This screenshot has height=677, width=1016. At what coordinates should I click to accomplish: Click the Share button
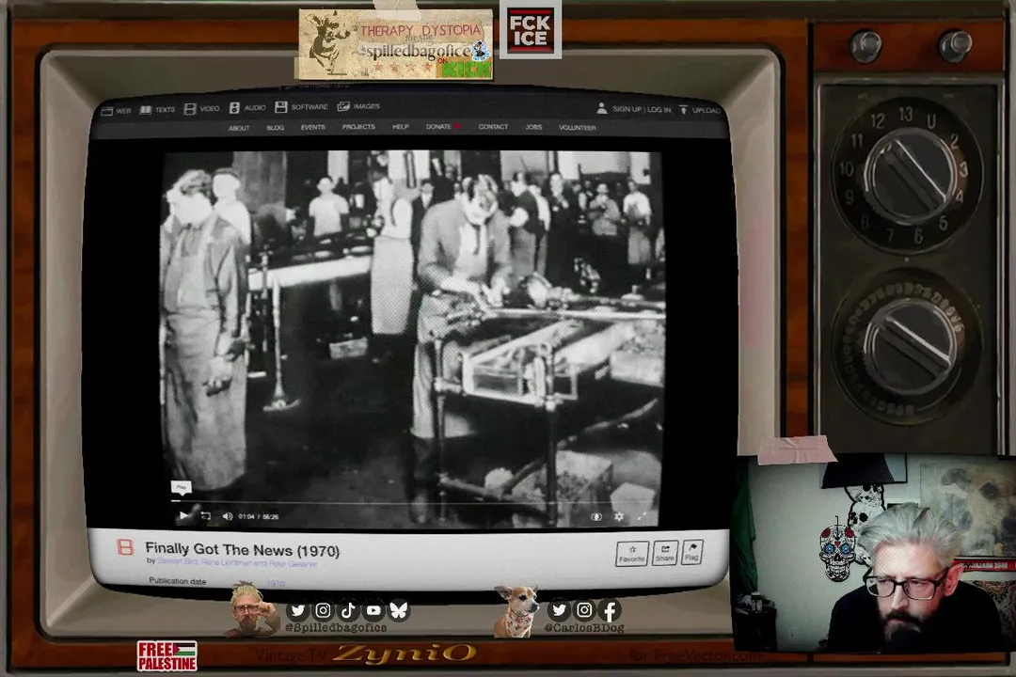pyautogui.click(x=665, y=553)
